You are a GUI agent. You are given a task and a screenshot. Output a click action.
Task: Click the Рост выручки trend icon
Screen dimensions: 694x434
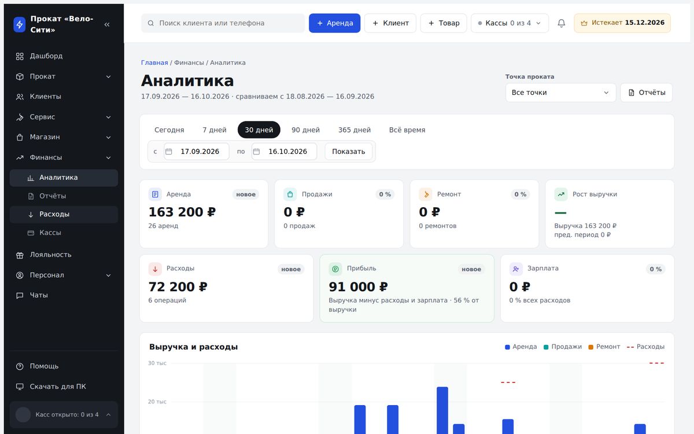(x=561, y=194)
